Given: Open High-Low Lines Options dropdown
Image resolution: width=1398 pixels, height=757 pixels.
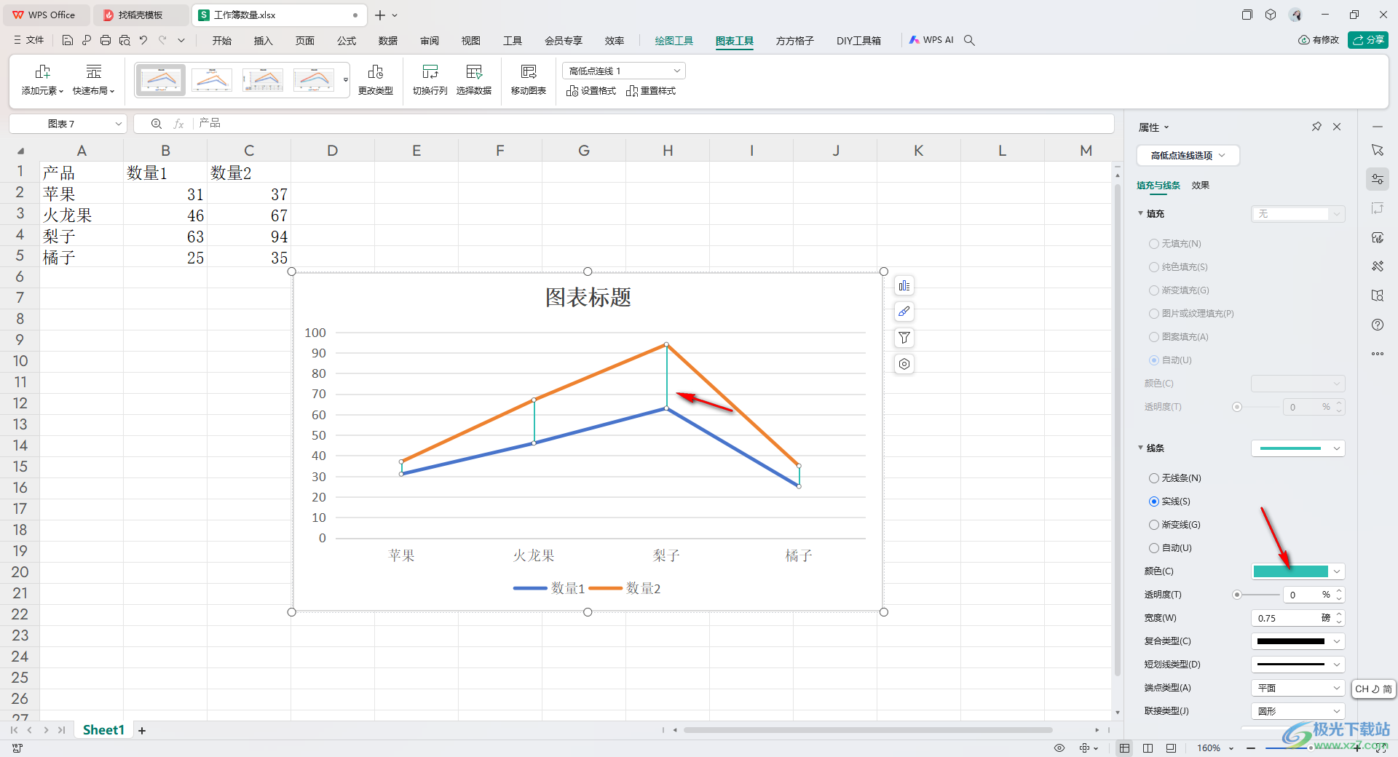Looking at the screenshot, I should tap(1188, 155).
